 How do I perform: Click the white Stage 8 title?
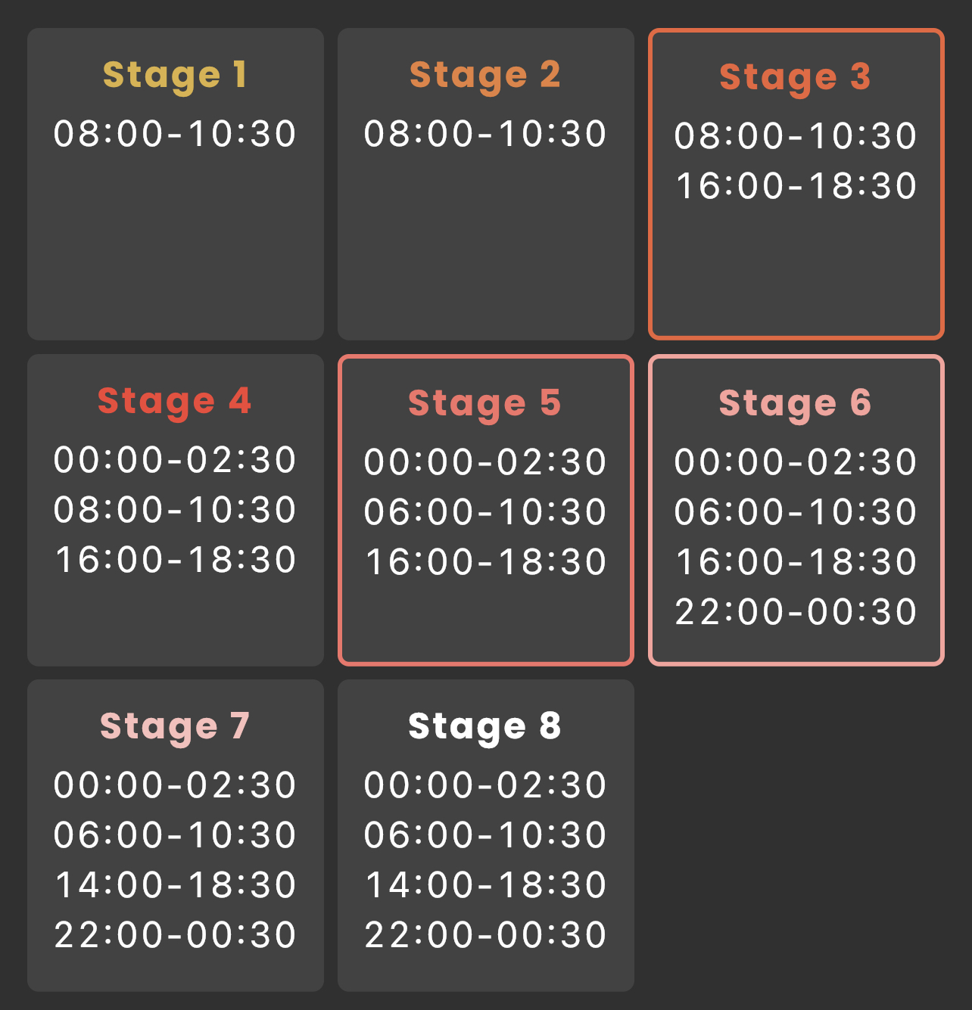tap(485, 726)
